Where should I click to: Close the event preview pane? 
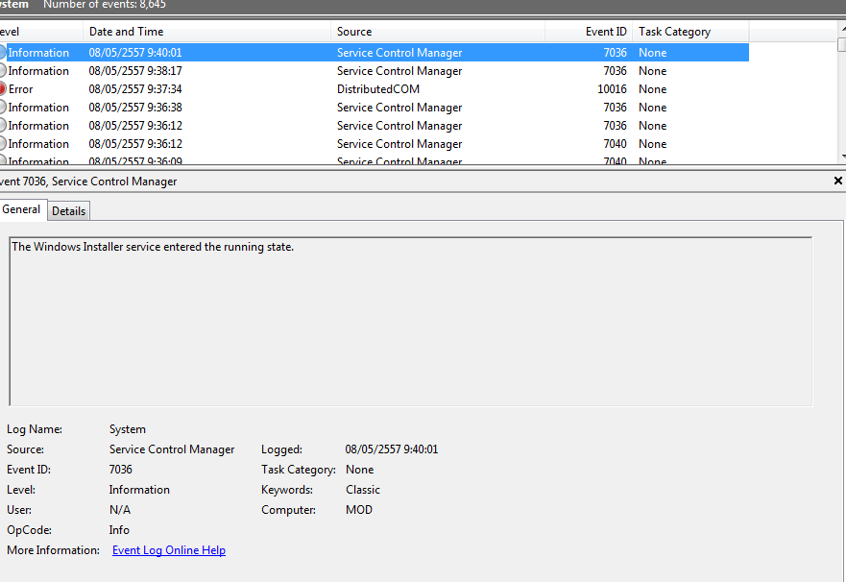837,181
